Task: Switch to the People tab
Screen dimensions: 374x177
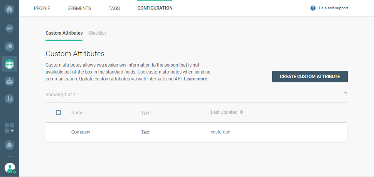Action: [42, 8]
